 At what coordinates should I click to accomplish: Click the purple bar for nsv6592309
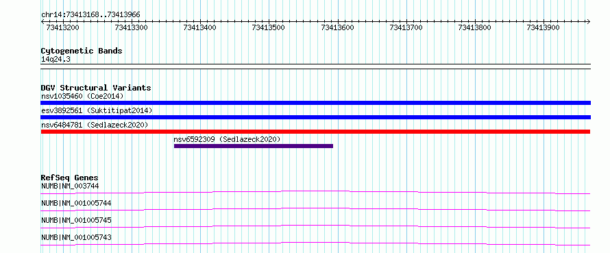pyautogui.click(x=254, y=146)
